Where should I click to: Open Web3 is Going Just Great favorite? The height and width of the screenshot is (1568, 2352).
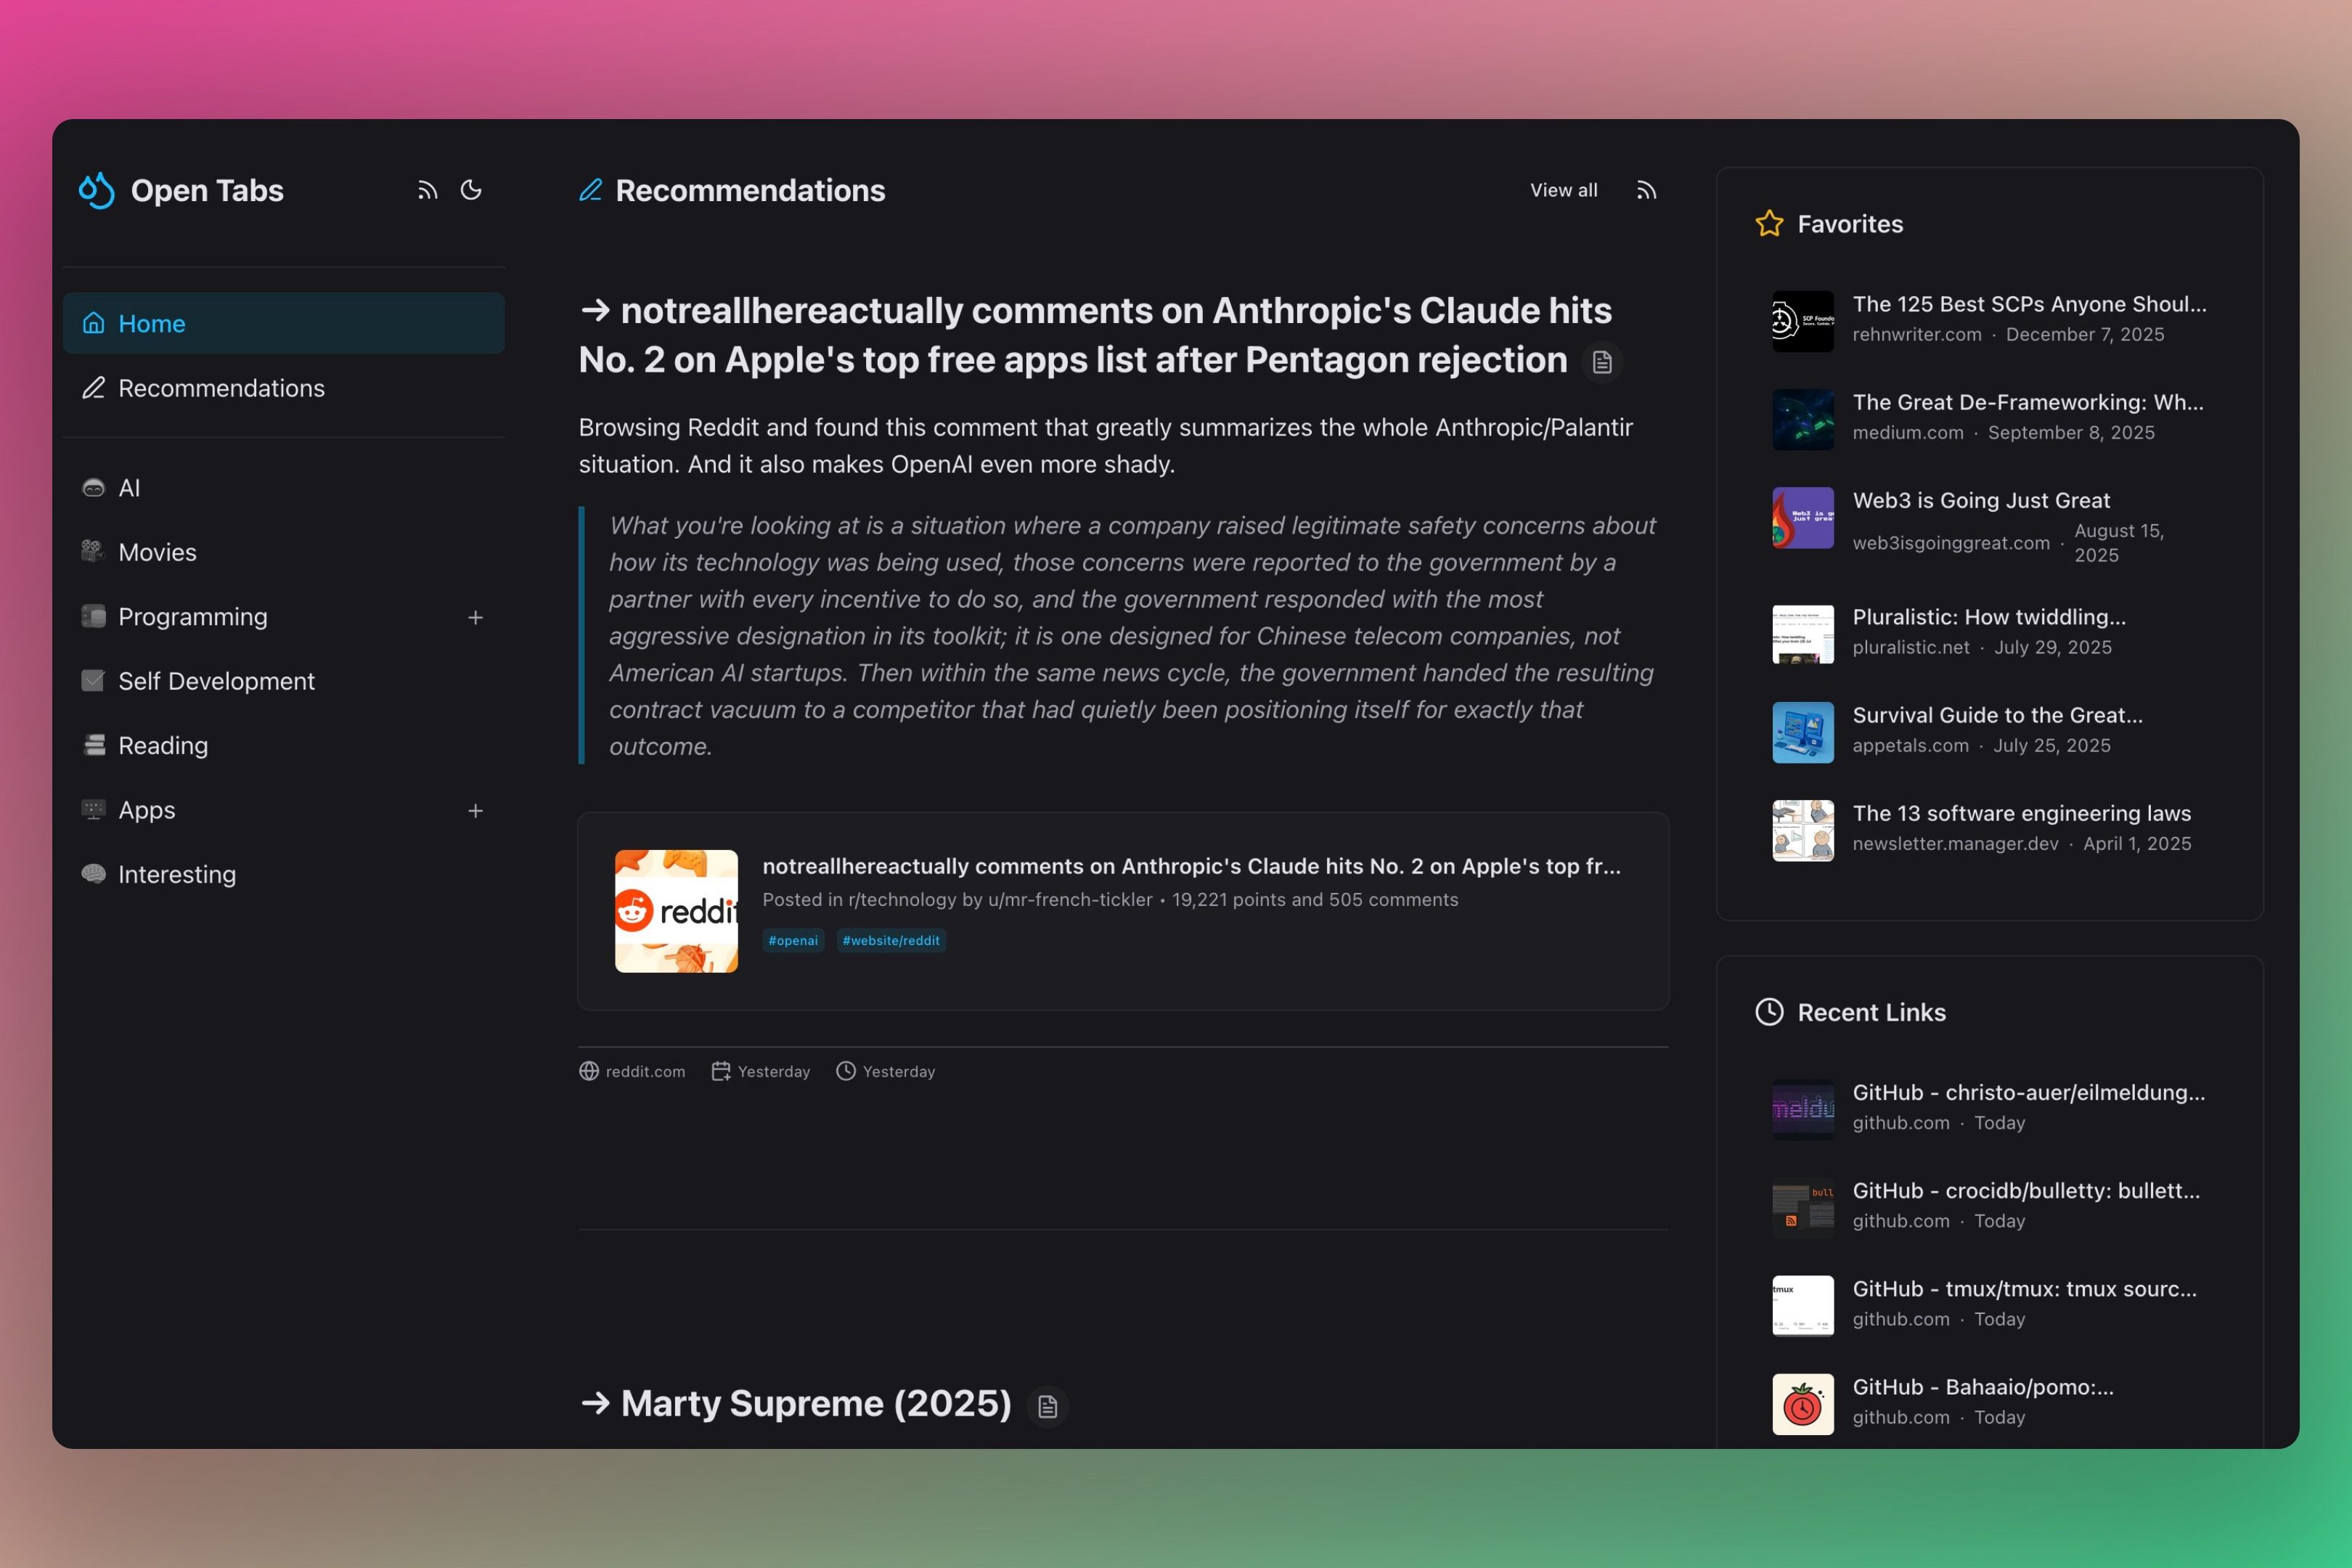1980,500
